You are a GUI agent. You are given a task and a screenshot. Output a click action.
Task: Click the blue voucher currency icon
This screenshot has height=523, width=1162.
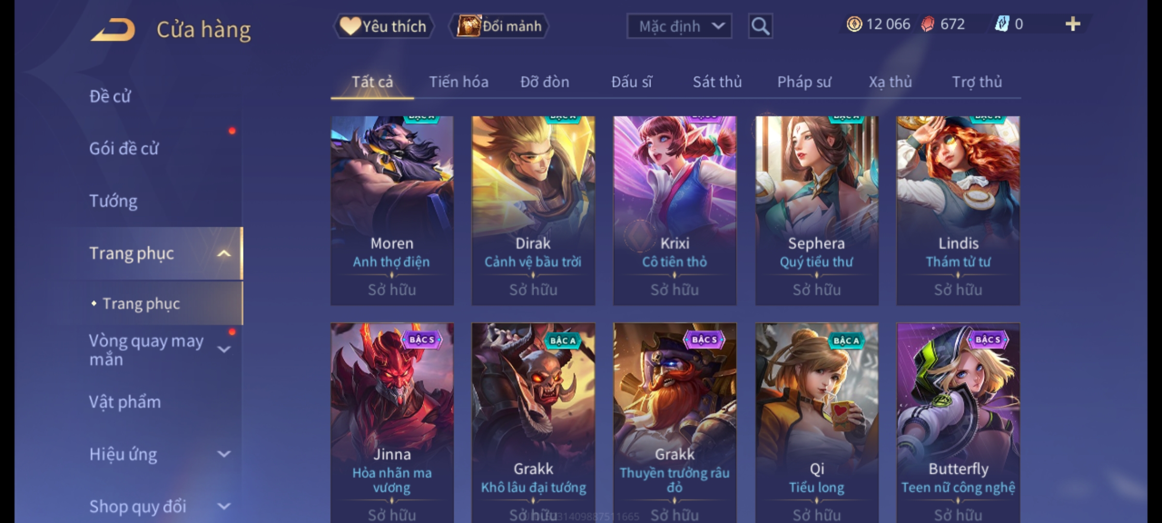pos(1002,24)
